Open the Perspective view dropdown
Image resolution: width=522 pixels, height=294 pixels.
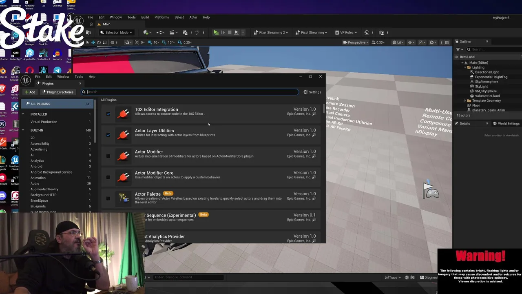356,42
